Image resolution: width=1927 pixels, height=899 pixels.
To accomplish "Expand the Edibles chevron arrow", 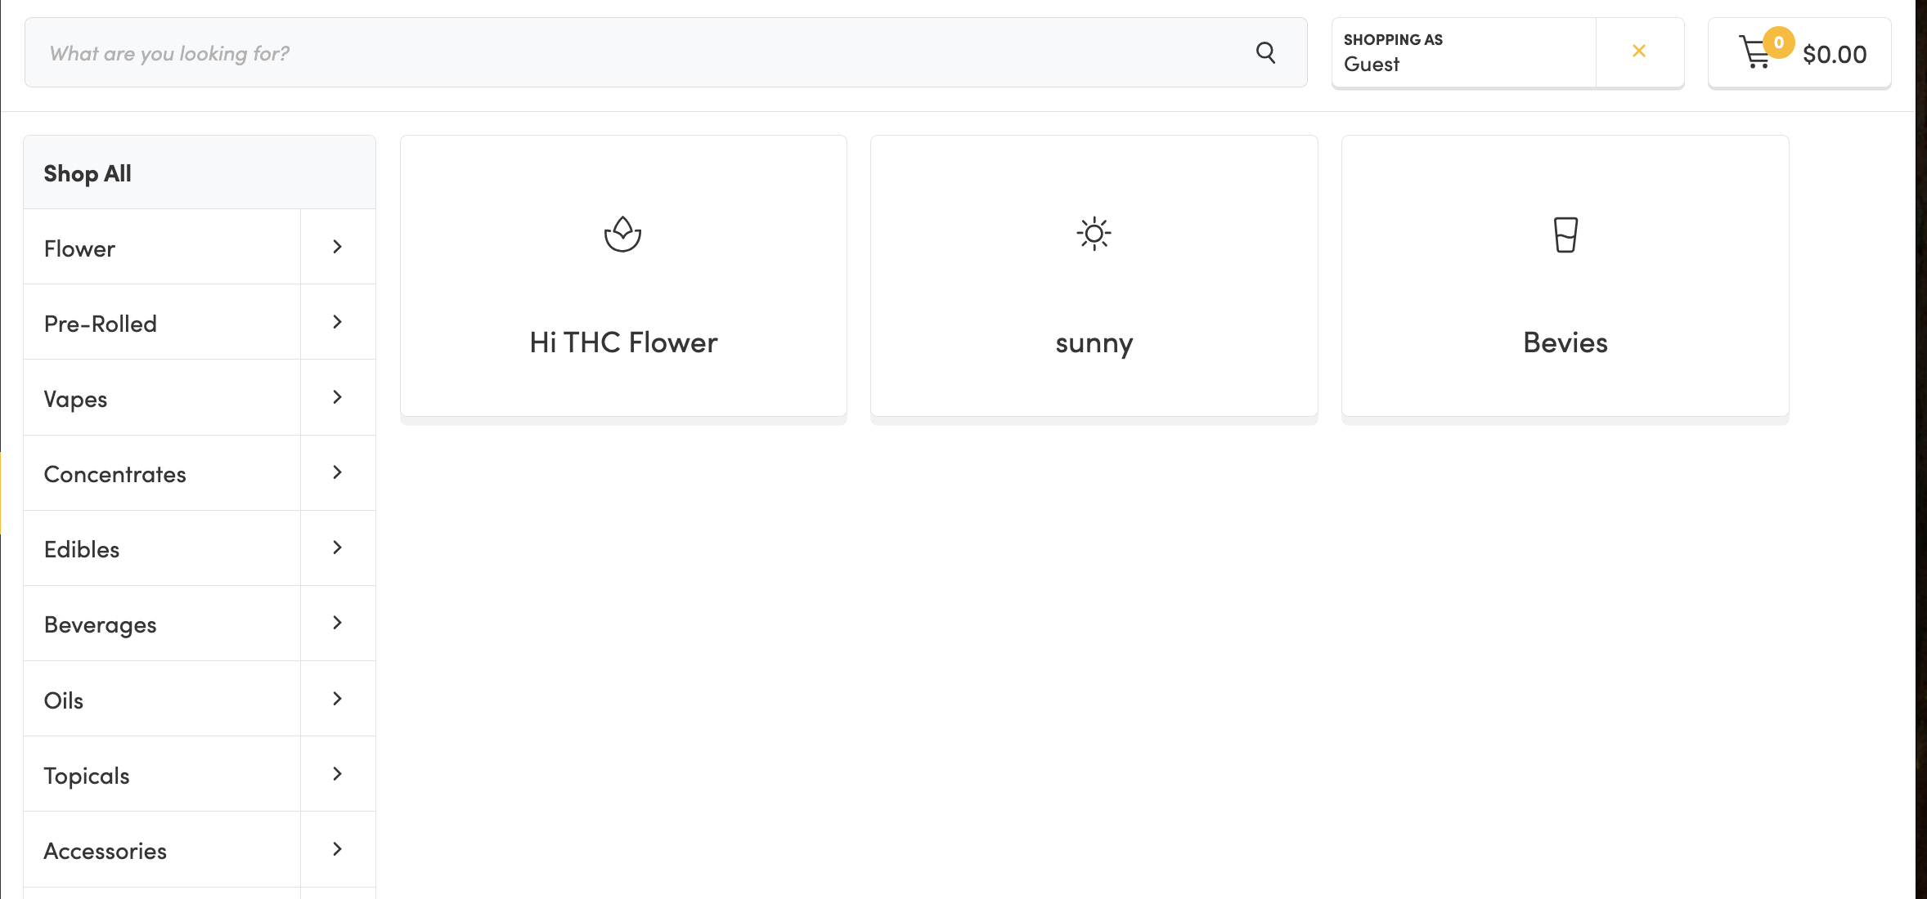I will [x=337, y=548].
